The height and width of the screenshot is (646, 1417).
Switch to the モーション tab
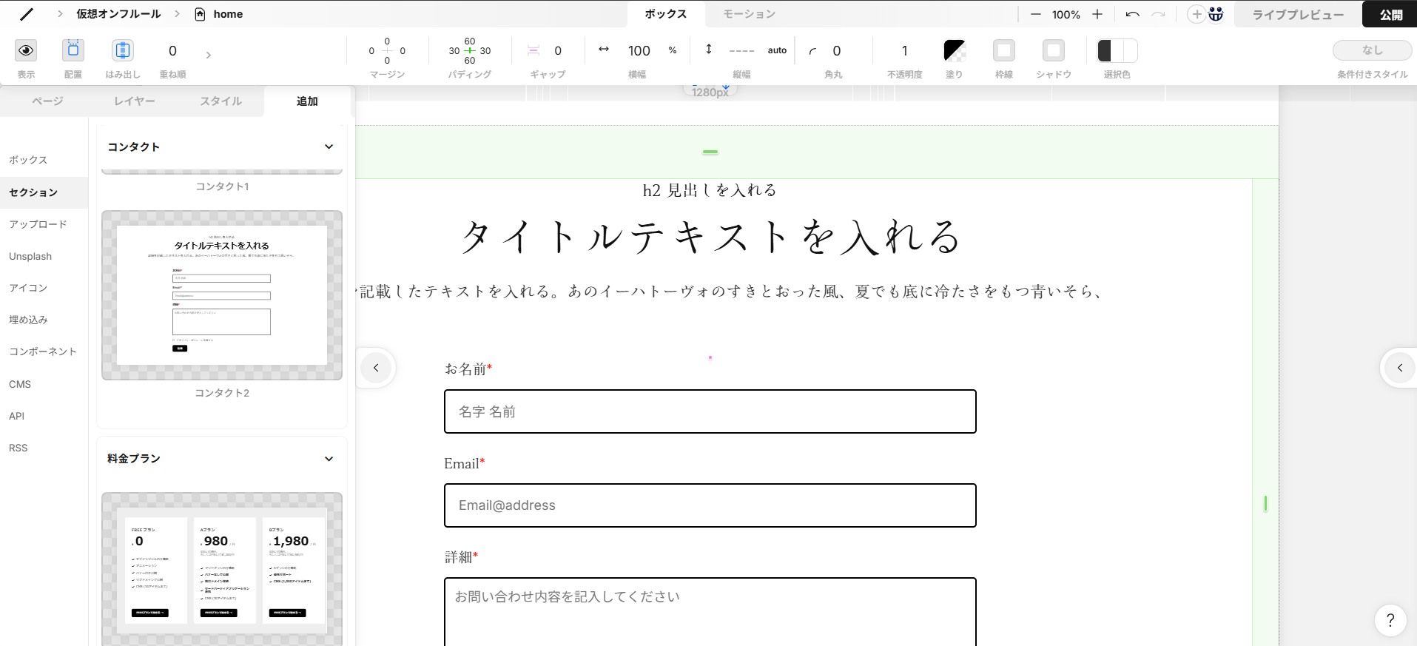point(749,14)
